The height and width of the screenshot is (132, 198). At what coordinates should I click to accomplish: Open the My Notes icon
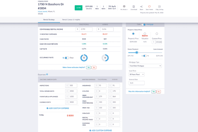click(124, 6)
